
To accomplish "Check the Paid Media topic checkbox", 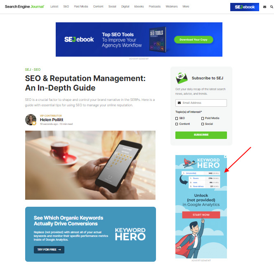I will click(203, 118).
